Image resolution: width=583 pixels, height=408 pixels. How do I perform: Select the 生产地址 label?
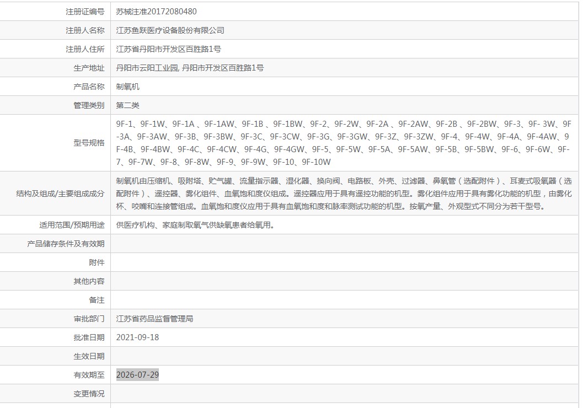[89, 68]
